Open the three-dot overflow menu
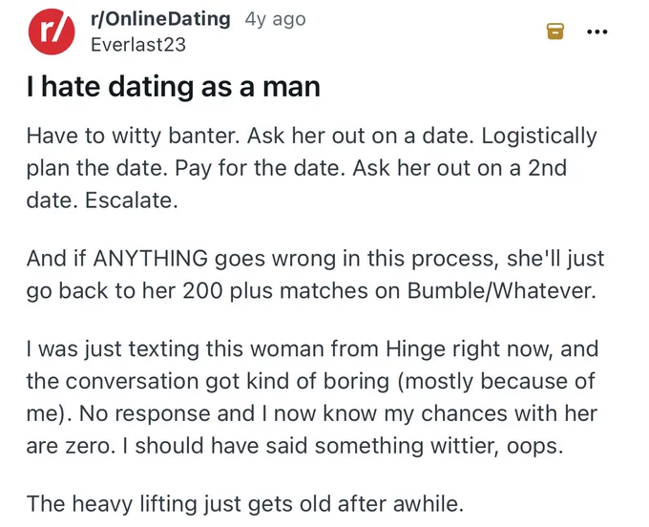 (x=597, y=32)
